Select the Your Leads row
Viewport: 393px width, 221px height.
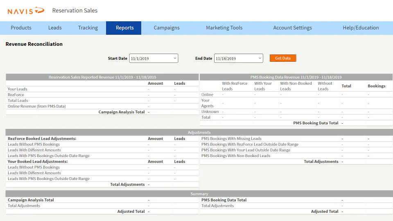tap(102, 89)
